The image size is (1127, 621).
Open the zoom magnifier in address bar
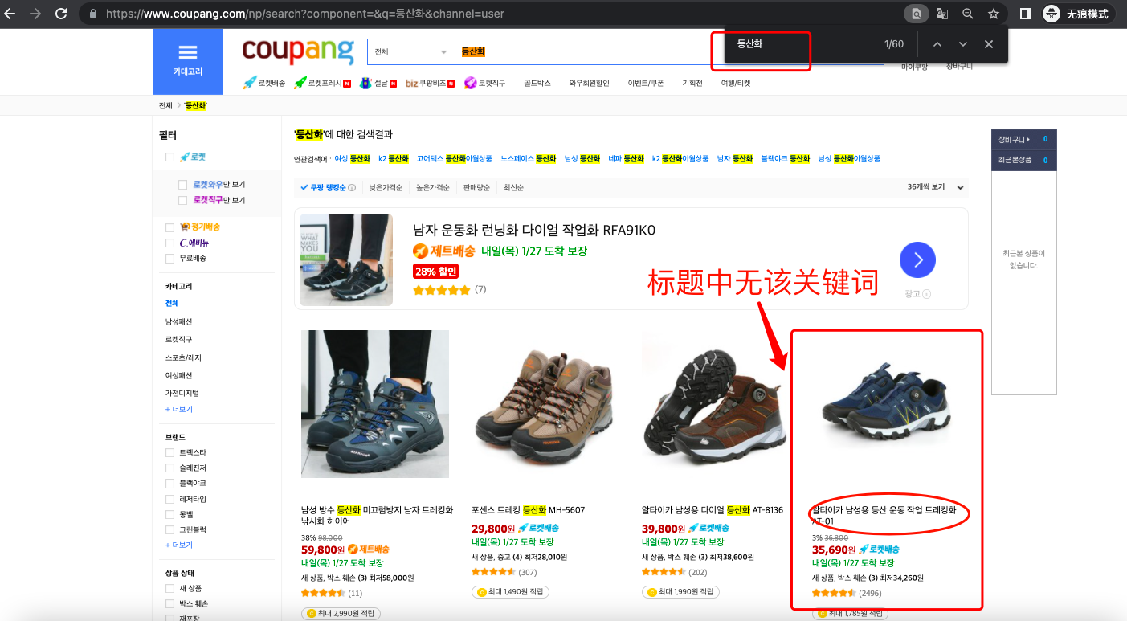pyautogui.click(x=968, y=14)
